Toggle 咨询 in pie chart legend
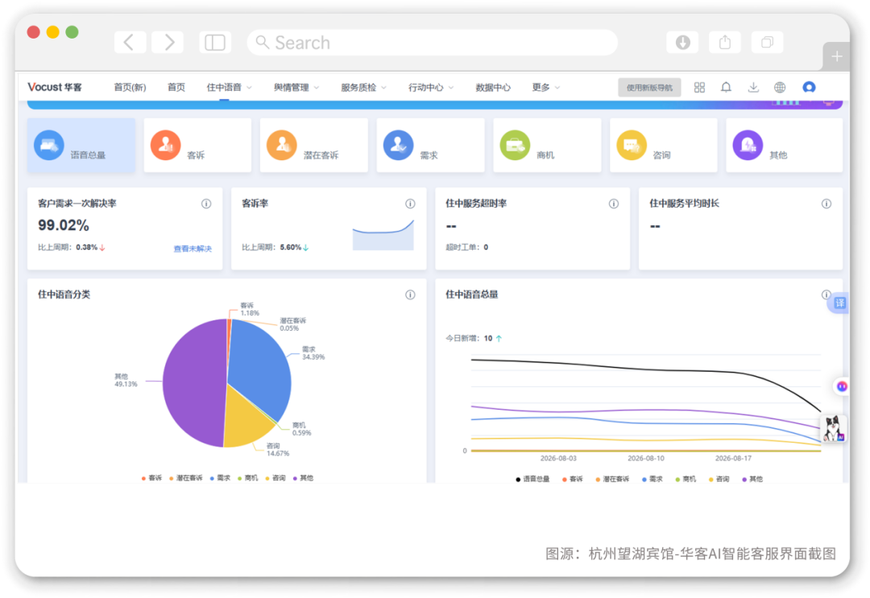Screen dimensions: 870x598 [x=275, y=478]
